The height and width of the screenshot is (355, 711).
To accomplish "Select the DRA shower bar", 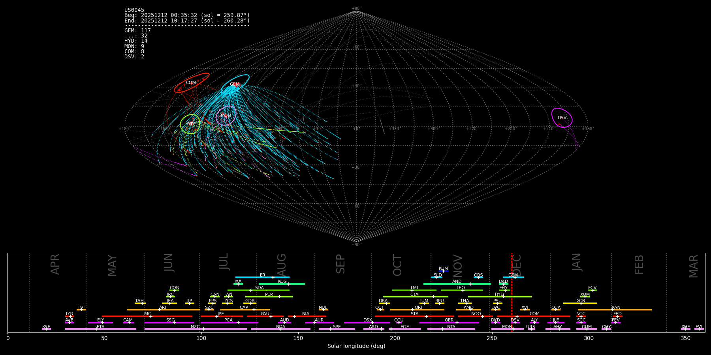I will click(x=384, y=303).
